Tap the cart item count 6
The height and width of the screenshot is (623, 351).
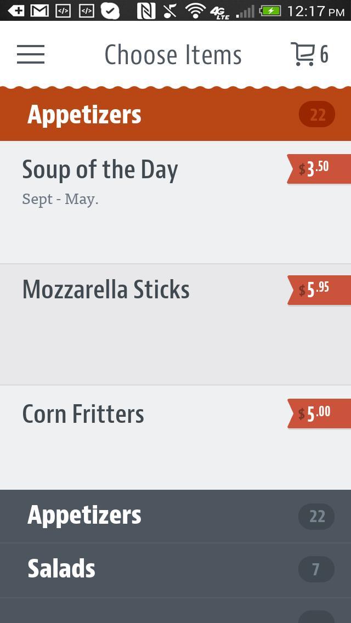pos(324,54)
